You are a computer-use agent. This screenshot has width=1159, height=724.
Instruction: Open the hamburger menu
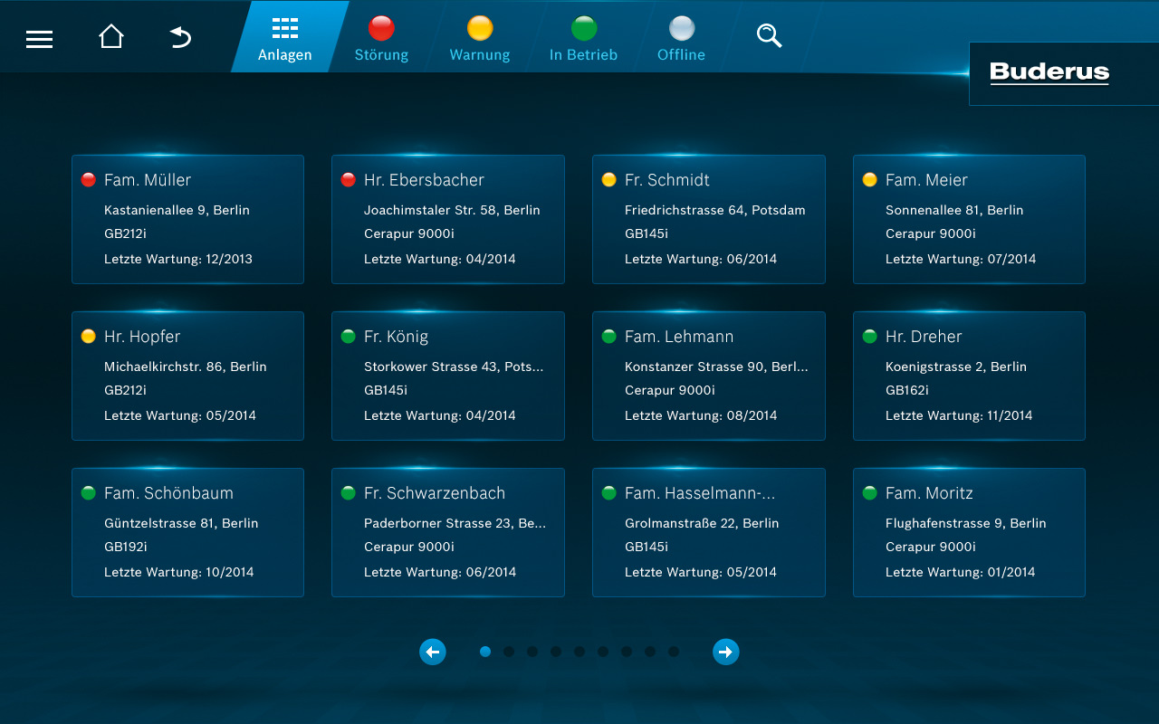[39, 38]
